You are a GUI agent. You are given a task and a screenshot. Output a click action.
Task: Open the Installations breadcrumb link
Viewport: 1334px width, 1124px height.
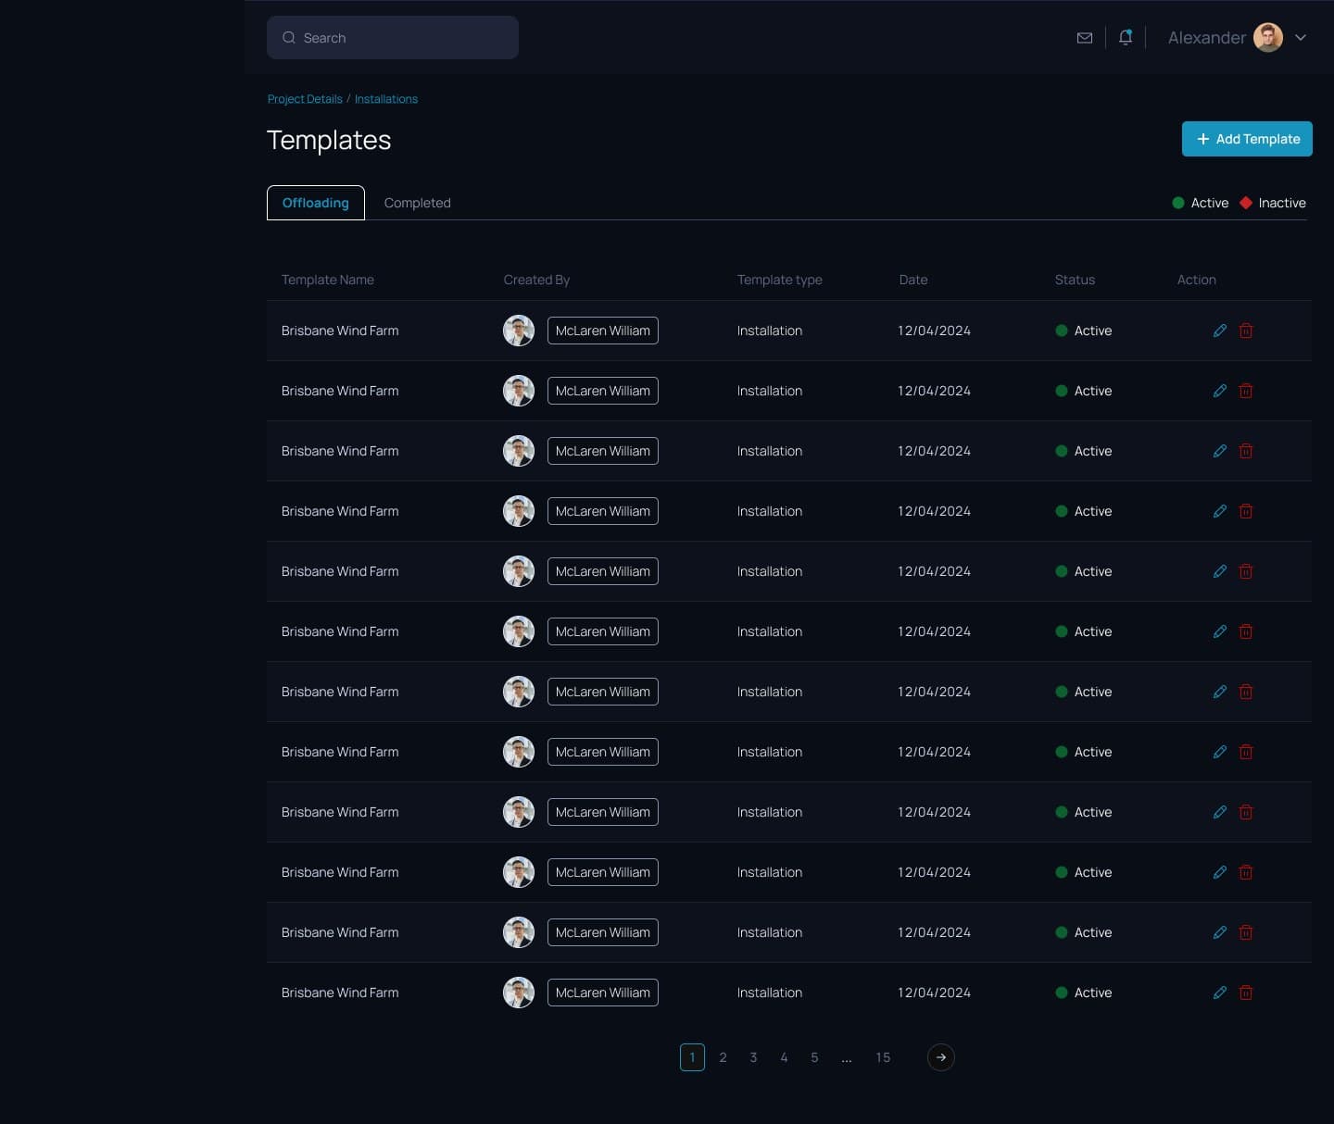(386, 99)
